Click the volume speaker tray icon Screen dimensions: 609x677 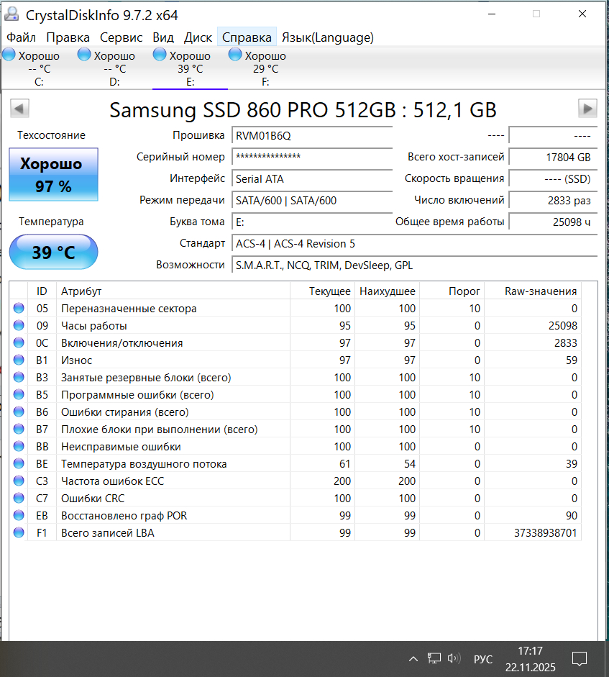click(454, 658)
